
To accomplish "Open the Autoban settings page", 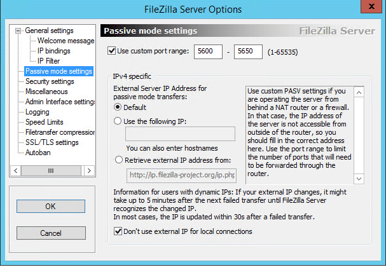I will (x=38, y=153).
